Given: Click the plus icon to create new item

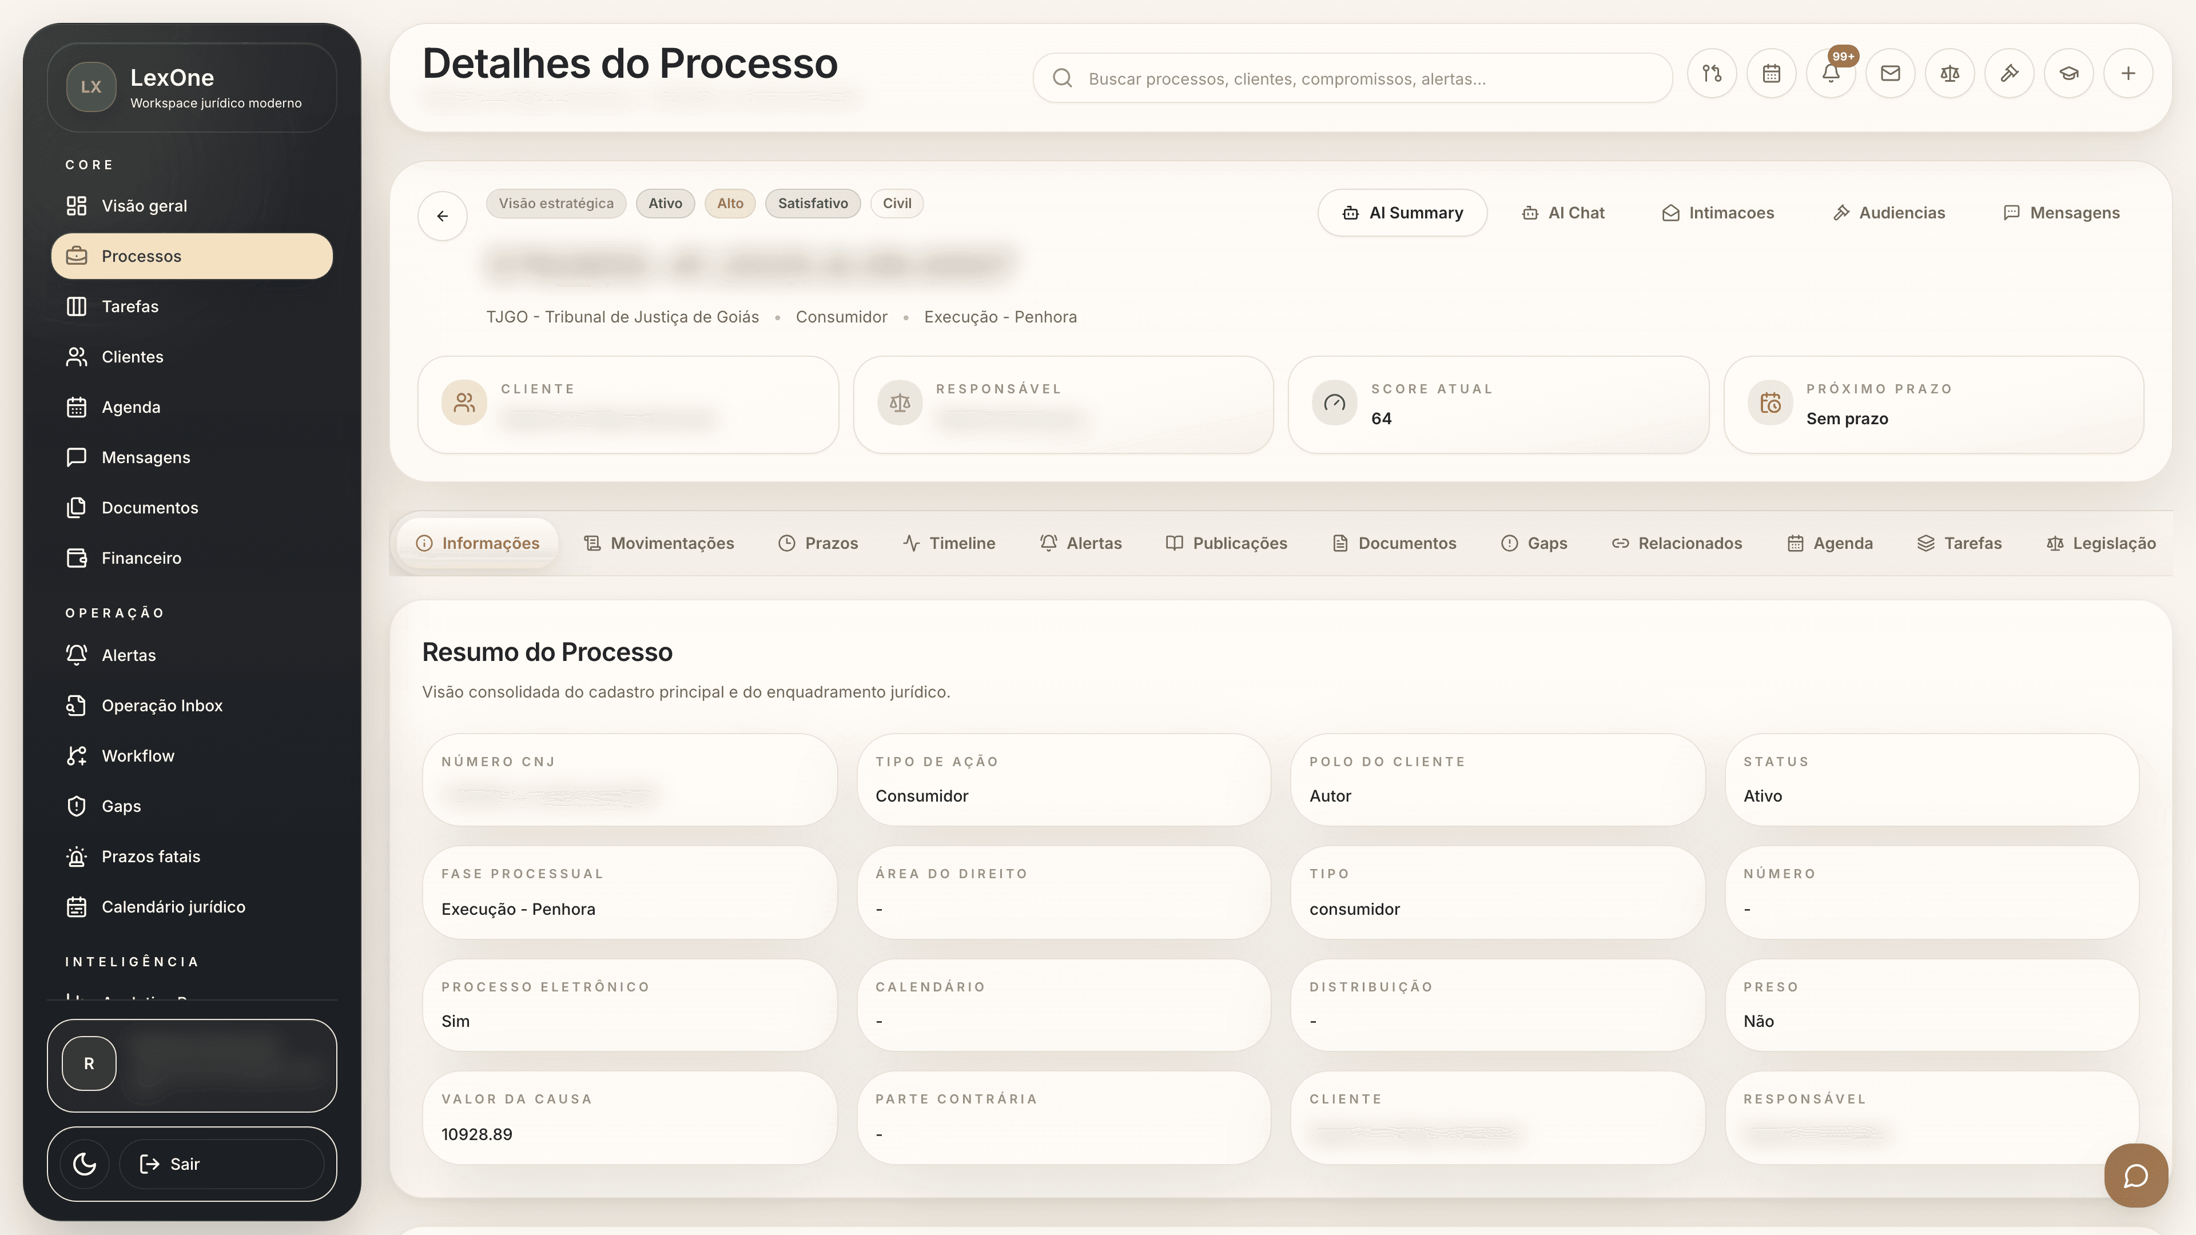Looking at the screenshot, I should click(x=2129, y=73).
